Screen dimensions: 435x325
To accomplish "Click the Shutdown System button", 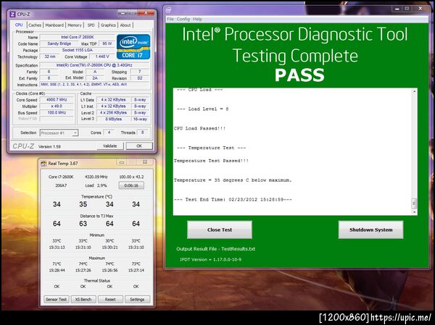I will point(370,229).
